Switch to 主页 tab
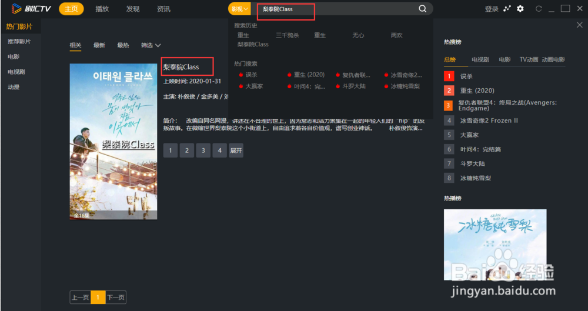 point(71,9)
